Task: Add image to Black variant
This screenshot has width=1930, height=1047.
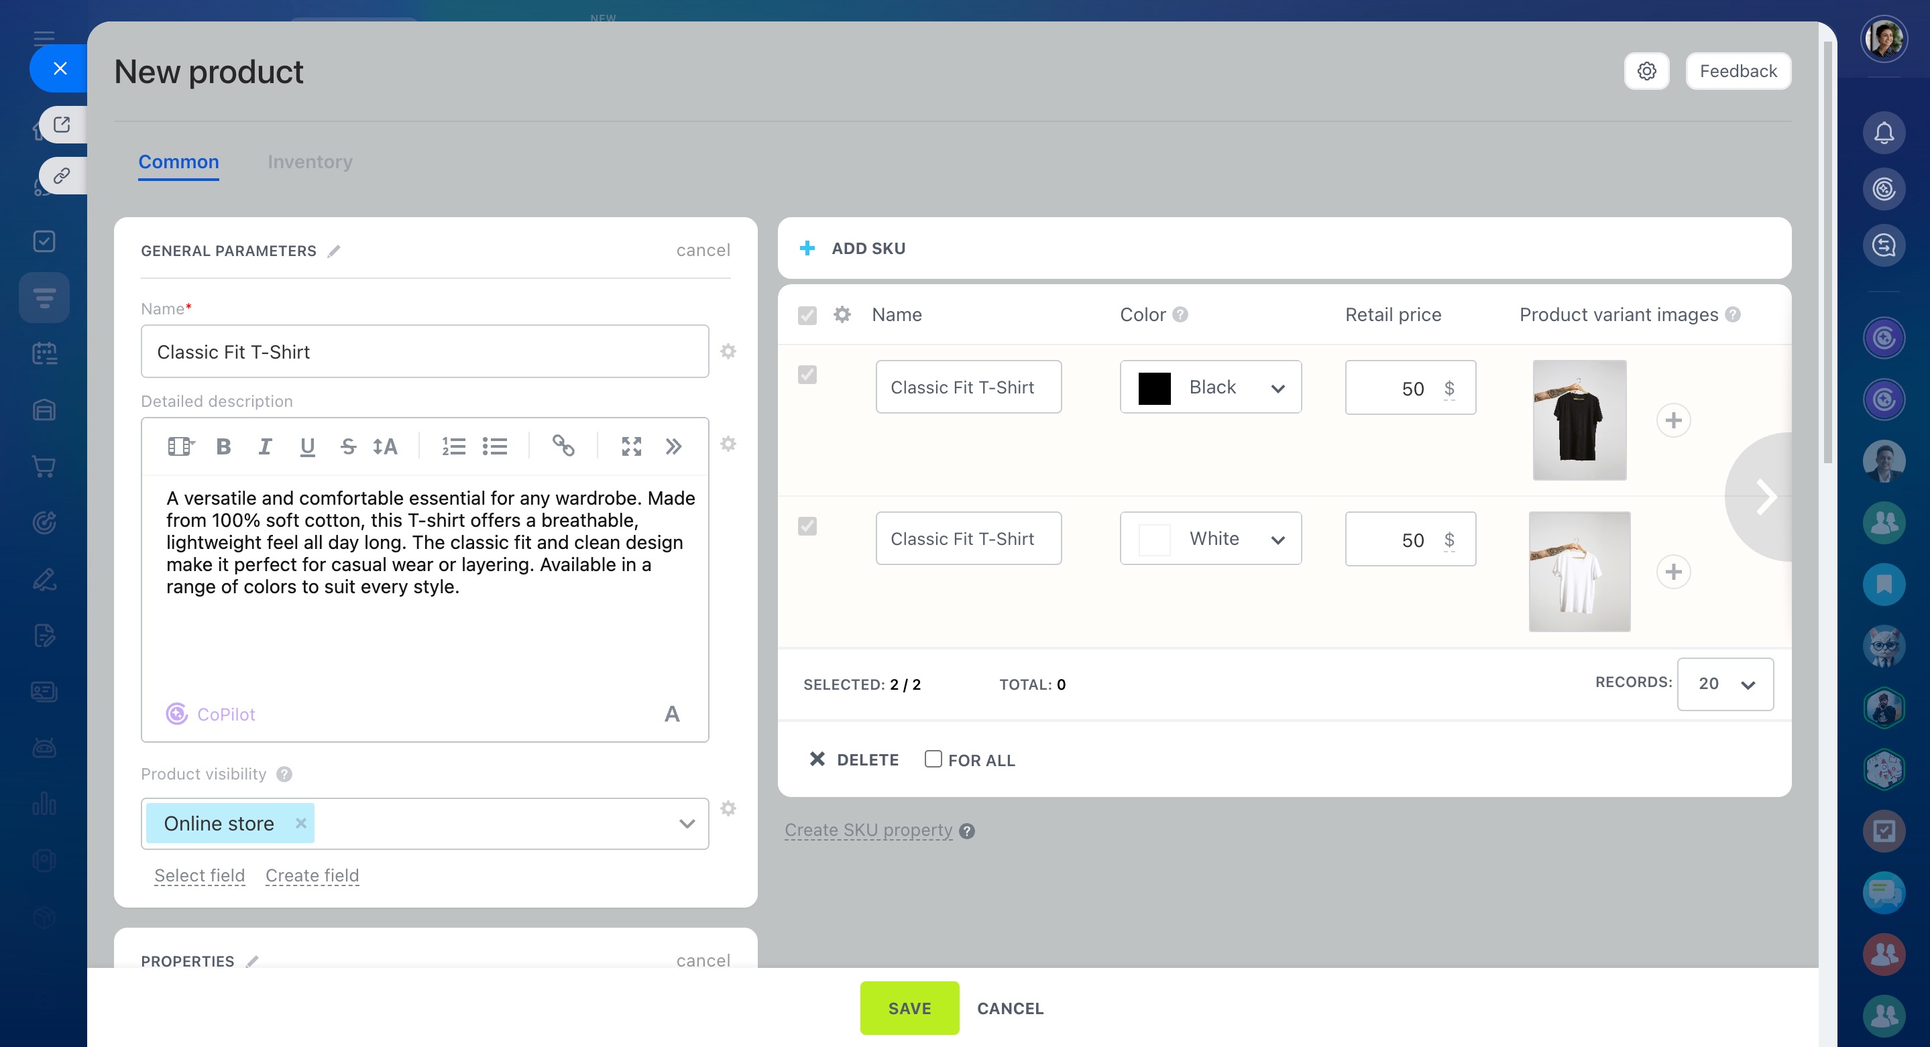Action: [x=1673, y=420]
